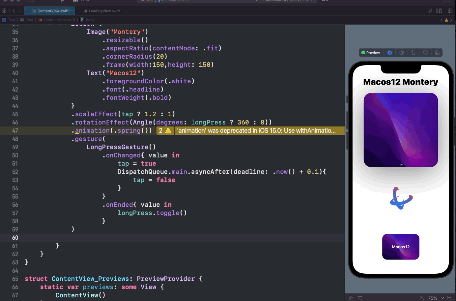
Task: Click the breadcrumb warning triangle
Action: [446, 20]
